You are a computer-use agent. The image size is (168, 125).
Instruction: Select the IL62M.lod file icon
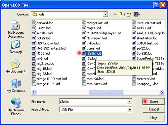click(x=34, y=28)
